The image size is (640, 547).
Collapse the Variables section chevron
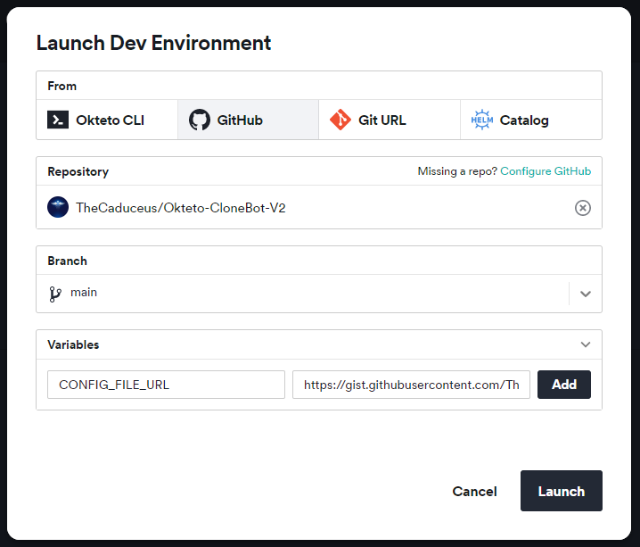click(x=586, y=344)
